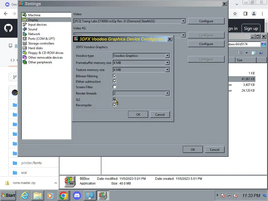Open the printer/fonts folder on GitHub
Screen dimensions: 268x201
(x=31, y=163)
